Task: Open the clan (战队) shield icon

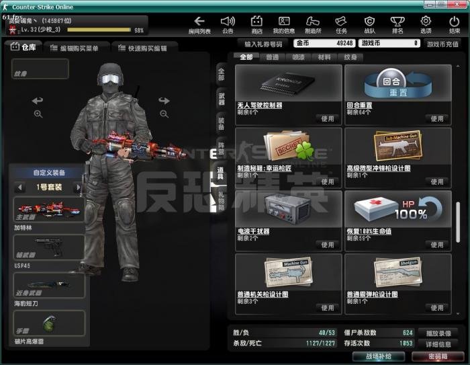Action: (369, 25)
